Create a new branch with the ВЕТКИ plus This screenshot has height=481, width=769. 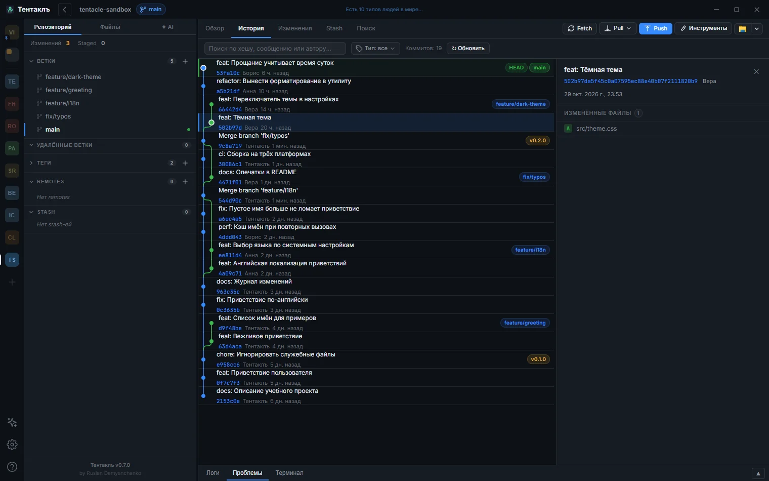pyautogui.click(x=185, y=61)
